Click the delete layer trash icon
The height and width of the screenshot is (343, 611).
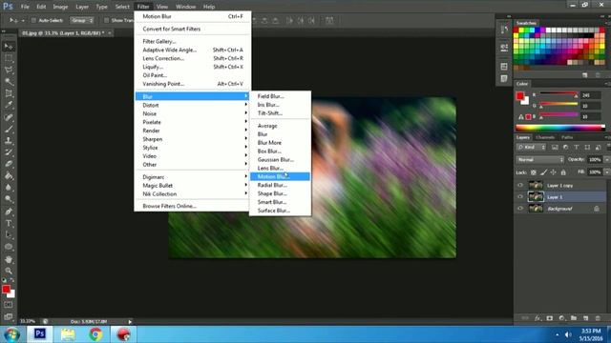tap(598, 318)
